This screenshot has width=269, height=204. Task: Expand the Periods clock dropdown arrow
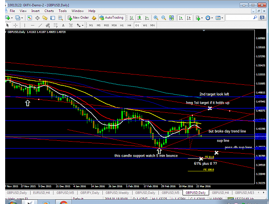[x=212, y=18]
